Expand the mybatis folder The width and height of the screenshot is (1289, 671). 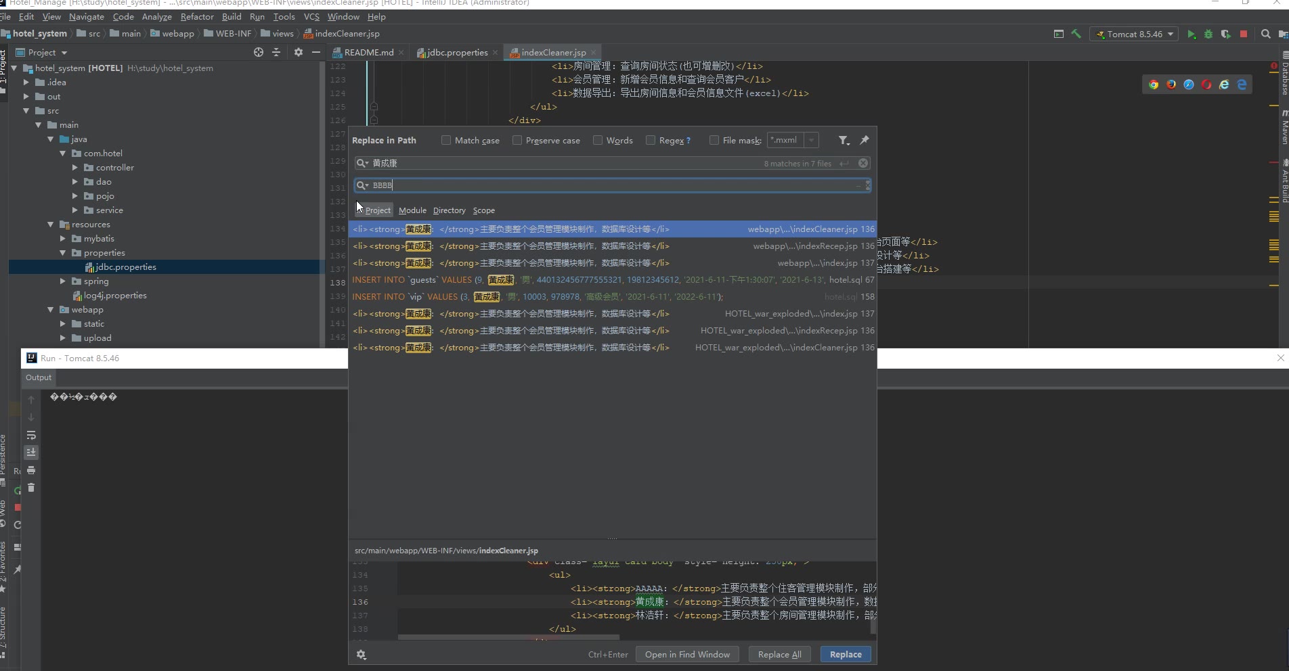63,239
